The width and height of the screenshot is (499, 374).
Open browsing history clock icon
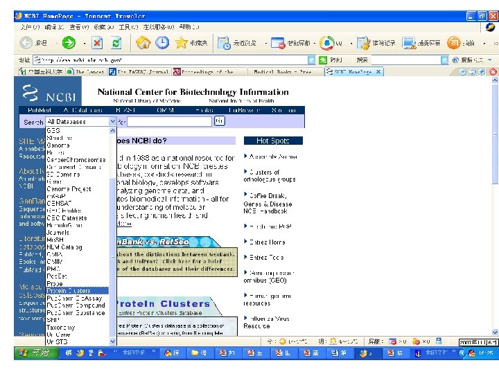[x=162, y=43]
